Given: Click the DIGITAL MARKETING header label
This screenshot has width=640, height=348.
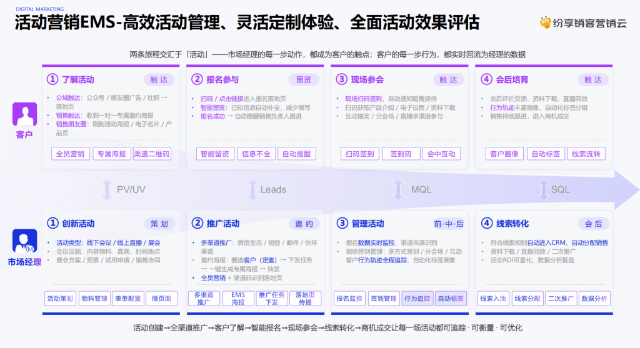Looking at the screenshot, I should (x=40, y=9).
